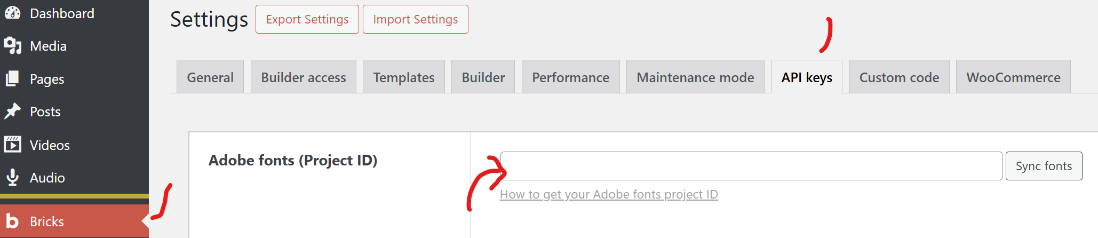Image resolution: width=1098 pixels, height=238 pixels.
Task: Click the Audio microphone icon
Action: point(12,178)
